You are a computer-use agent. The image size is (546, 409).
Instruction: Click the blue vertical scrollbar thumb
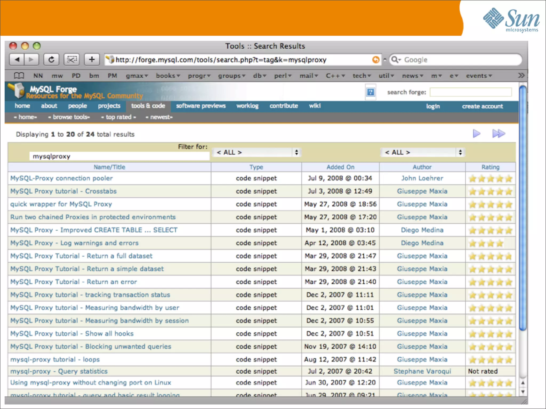coord(523,208)
